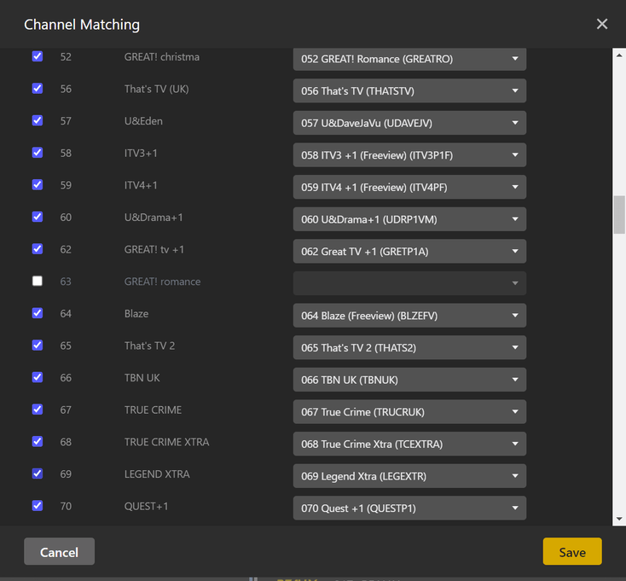Uncheck channel 70 QUEST+1 checkbox
Screen dimensions: 626x581
[38, 506]
